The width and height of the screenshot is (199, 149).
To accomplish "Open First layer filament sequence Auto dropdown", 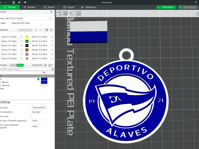I will (x=38, y=120).
